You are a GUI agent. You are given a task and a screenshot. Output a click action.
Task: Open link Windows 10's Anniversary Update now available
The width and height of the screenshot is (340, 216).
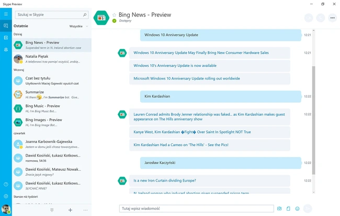pos(175,66)
